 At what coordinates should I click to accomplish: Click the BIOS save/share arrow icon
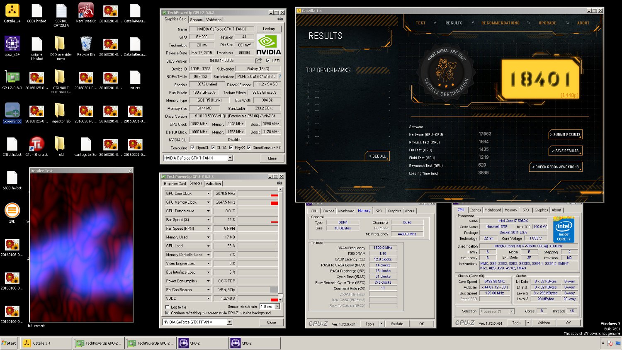[x=259, y=61]
